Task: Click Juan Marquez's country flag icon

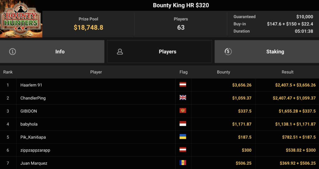Action: (183, 163)
